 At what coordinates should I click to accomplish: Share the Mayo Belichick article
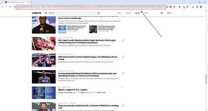pyautogui.click(x=123, y=105)
